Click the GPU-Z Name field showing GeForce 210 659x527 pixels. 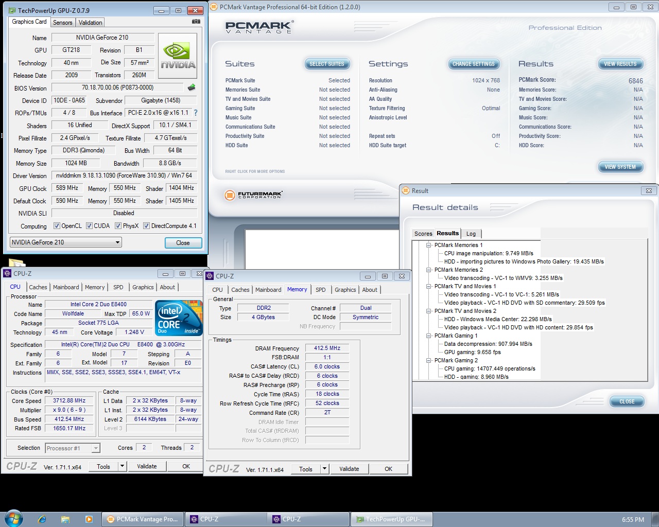point(103,38)
